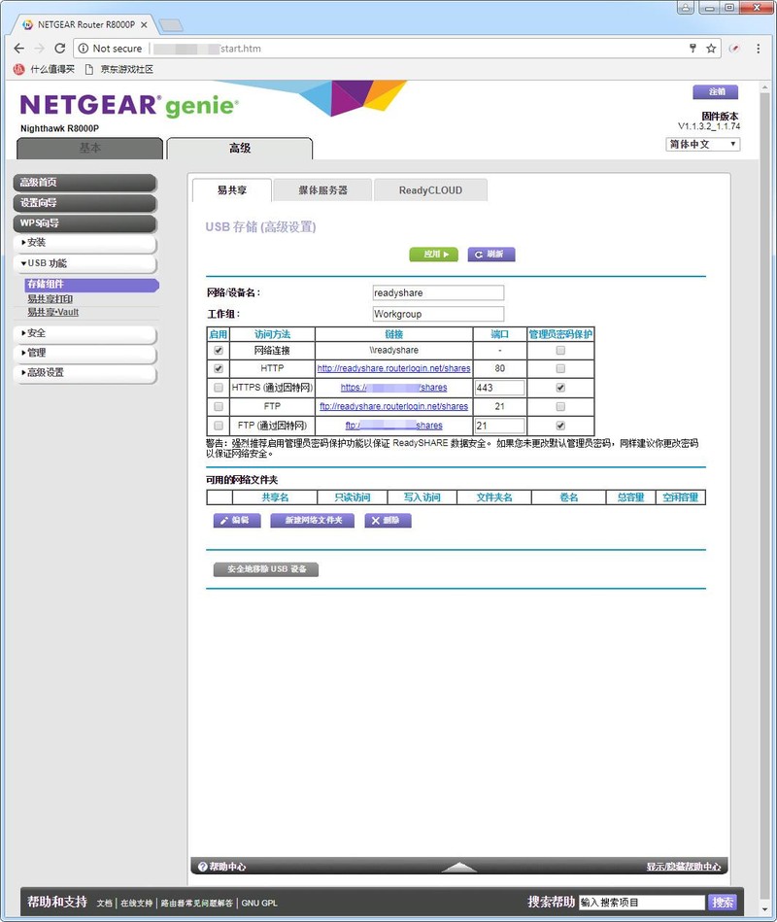Enable the FTP row checkbox
777x922 pixels.
(219, 406)
